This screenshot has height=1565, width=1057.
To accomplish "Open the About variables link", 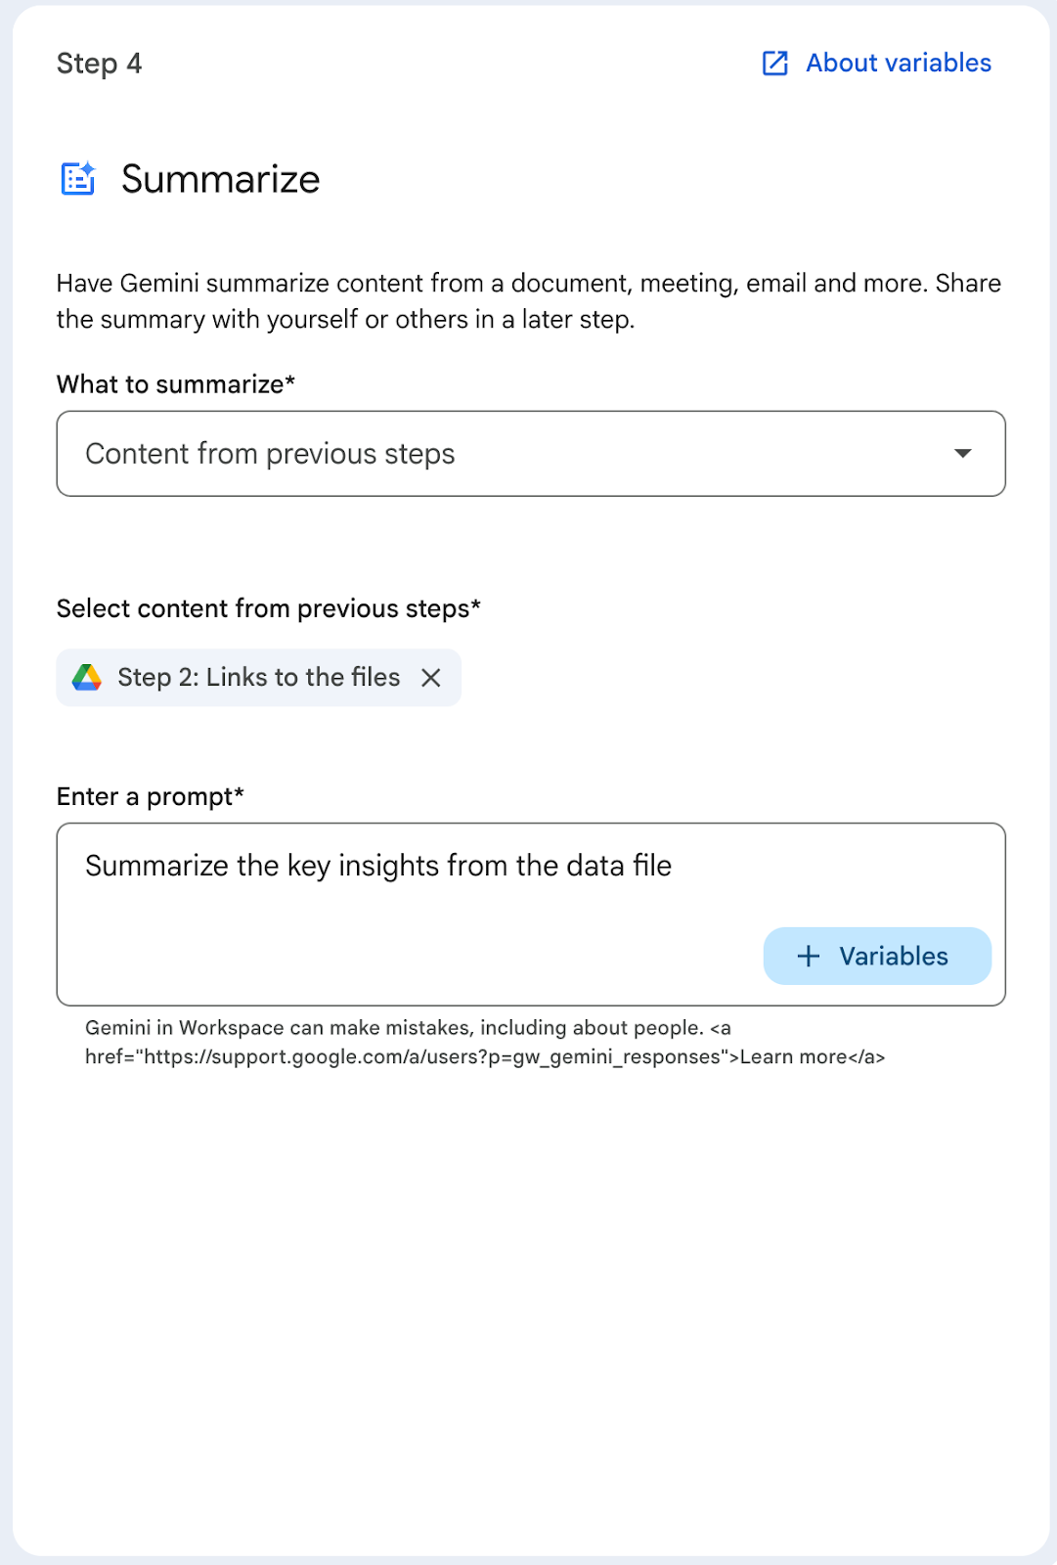I will (898, 64).
